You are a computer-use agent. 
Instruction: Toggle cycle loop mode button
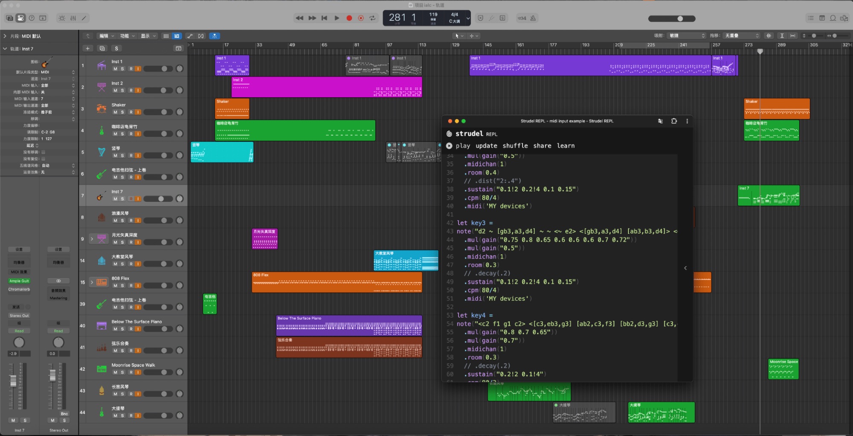[x=372, y=18]
